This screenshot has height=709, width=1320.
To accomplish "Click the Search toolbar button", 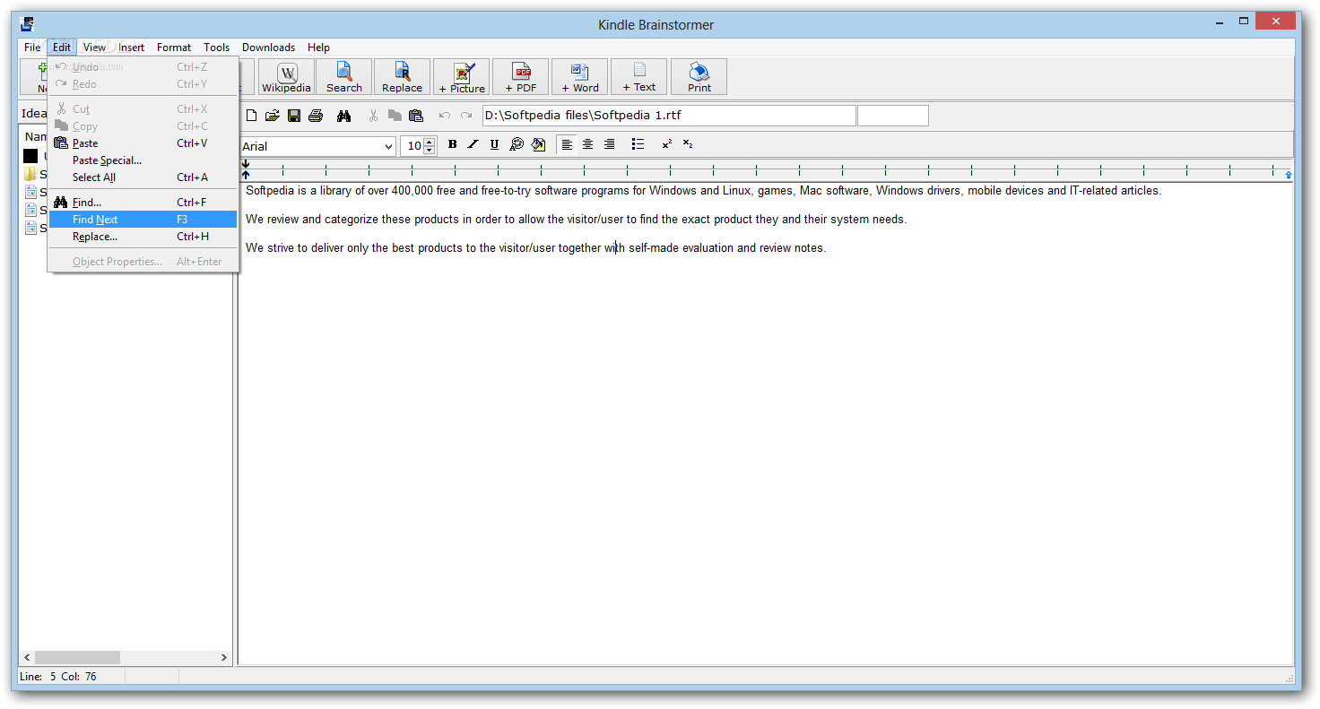I will tap(343, 77).
